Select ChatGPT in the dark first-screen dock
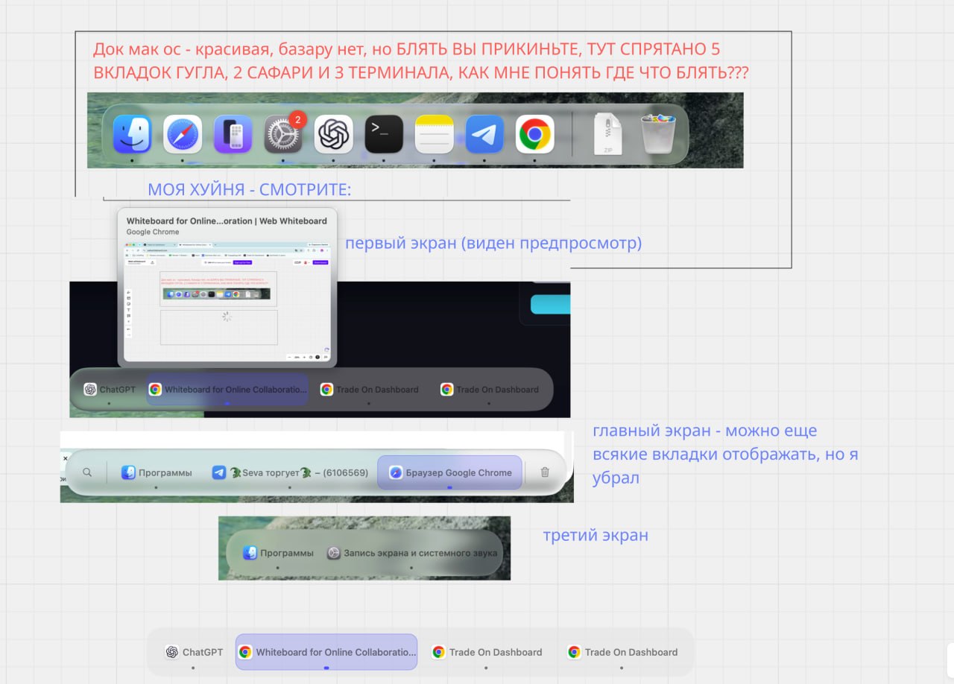954x684 pixels. (110, 389)
